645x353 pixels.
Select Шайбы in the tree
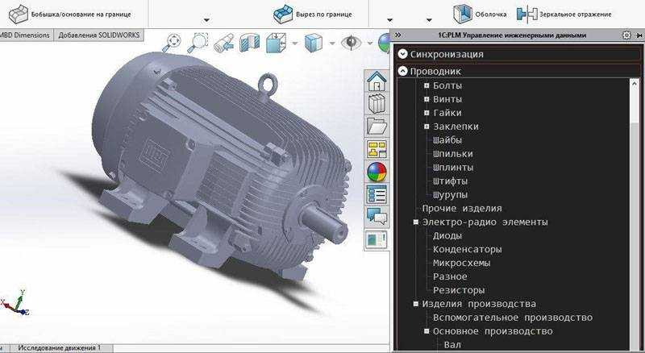(x=447, y=140)
